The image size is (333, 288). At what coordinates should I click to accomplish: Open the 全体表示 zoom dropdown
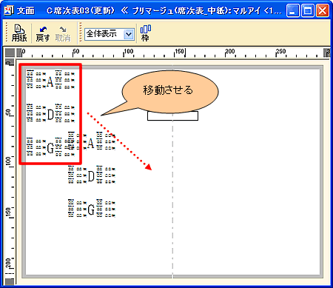click(129, 34)
